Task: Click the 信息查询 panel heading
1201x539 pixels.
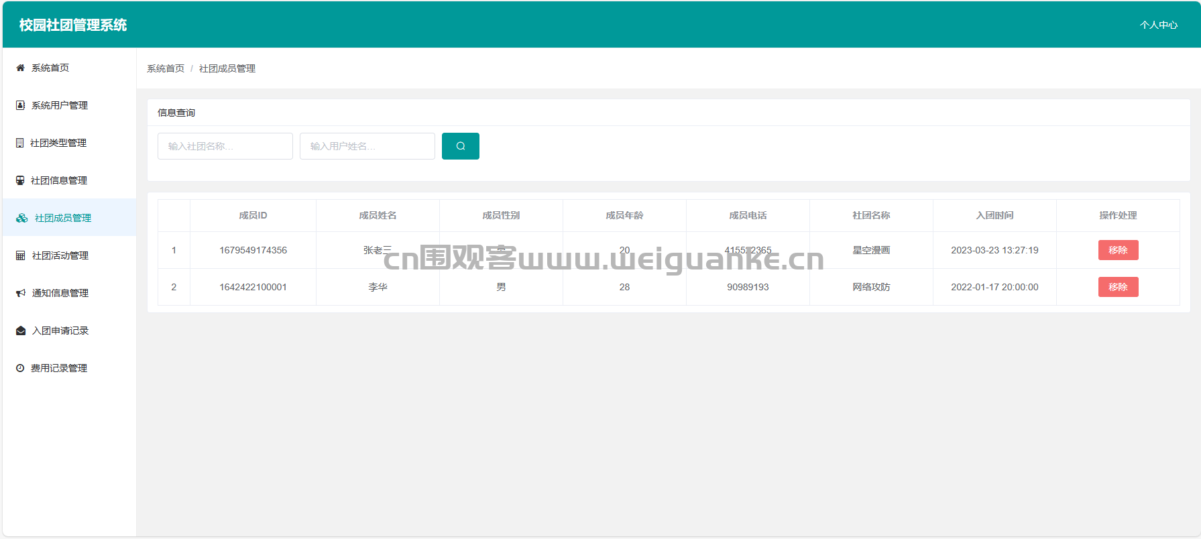Action: 176,113
